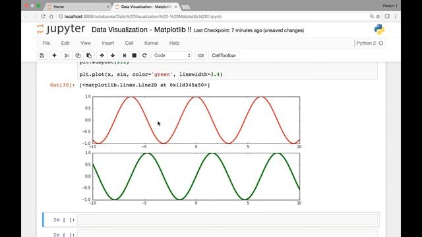422x237 pixels.
Task: Click the Out[30] output prompt
Action: coord(62,85)
